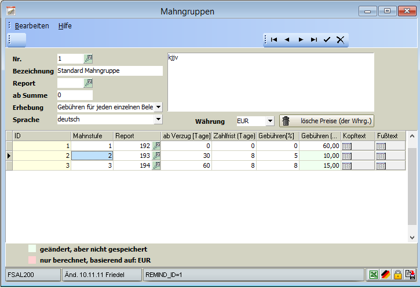
Task: Go to previous record arrow
Action: pos(287,40)
